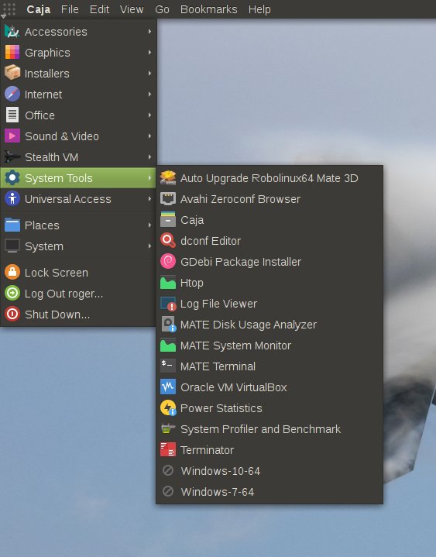Click the Installers package box icon
Screen dimensions: 436x557
(12, 73)
